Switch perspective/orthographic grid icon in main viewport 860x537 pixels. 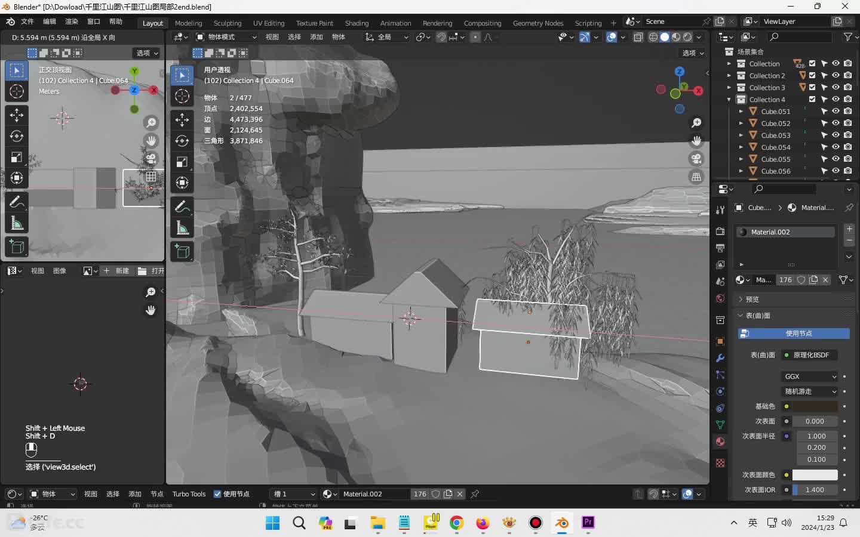coord(696,177)
